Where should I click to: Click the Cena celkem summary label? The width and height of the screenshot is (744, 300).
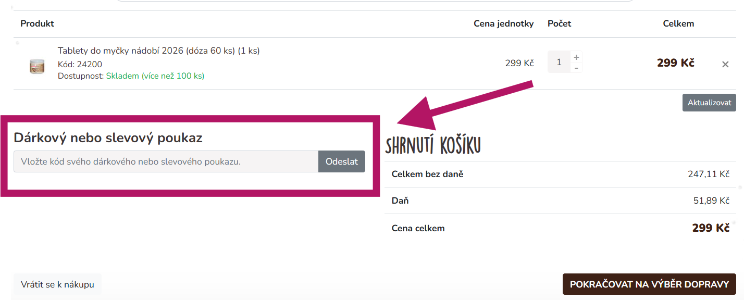pyautogui.click(x=418, y=228)
